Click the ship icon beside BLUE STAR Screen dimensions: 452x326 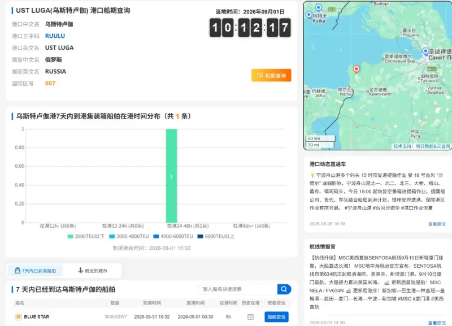tap(19, 317)
